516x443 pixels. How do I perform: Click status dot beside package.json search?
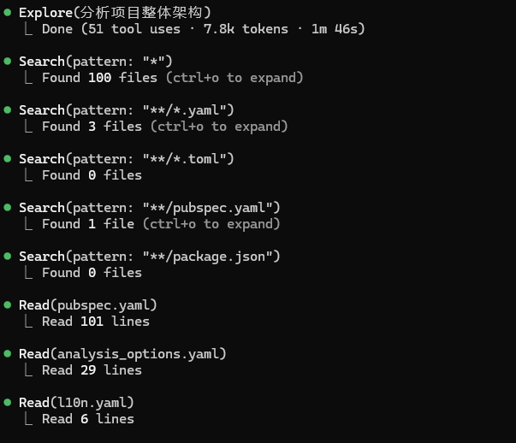pyautogui.click(x=8, y=257)
